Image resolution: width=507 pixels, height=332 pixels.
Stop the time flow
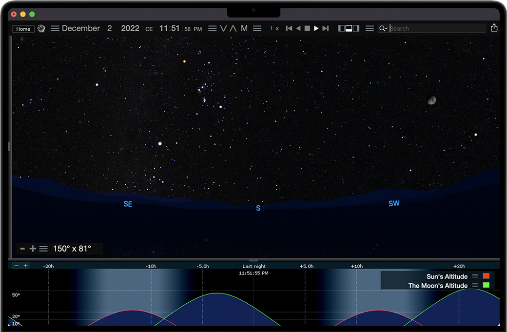[307, 29]
